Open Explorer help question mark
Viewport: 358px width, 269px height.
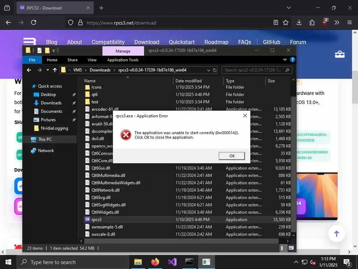click(292, 60)
